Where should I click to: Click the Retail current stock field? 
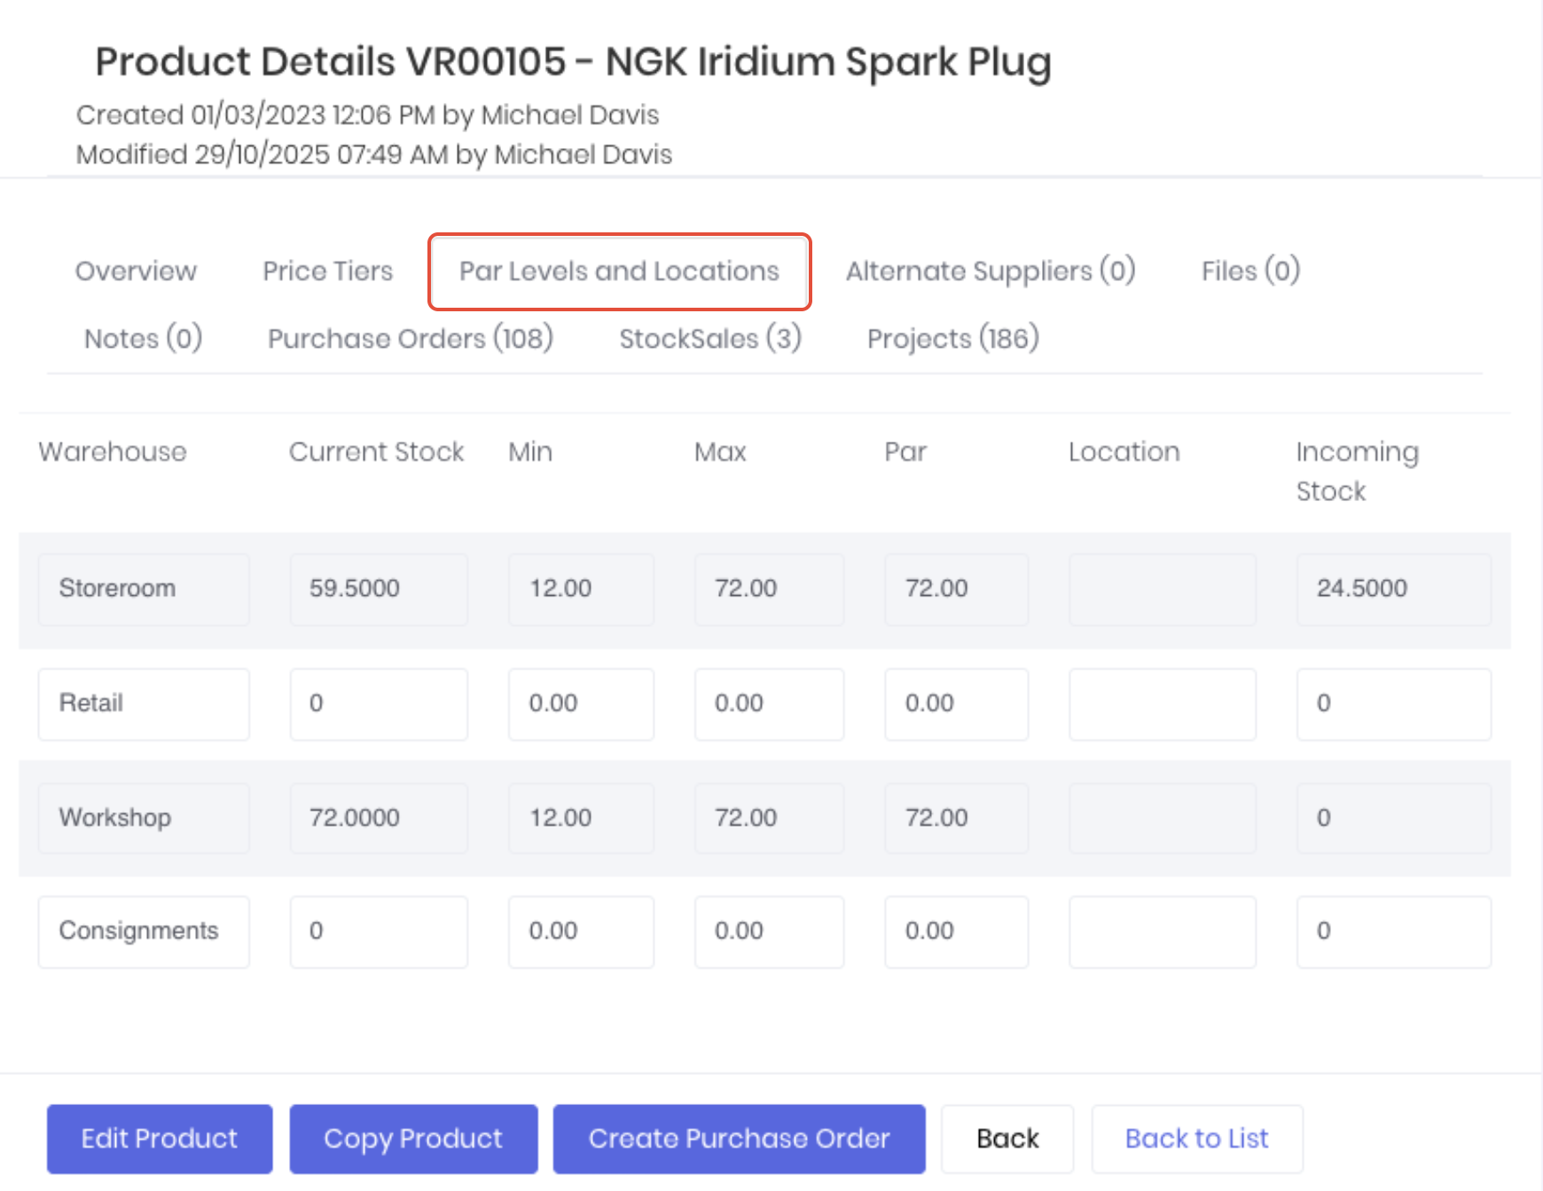click(x=379, y=704)
